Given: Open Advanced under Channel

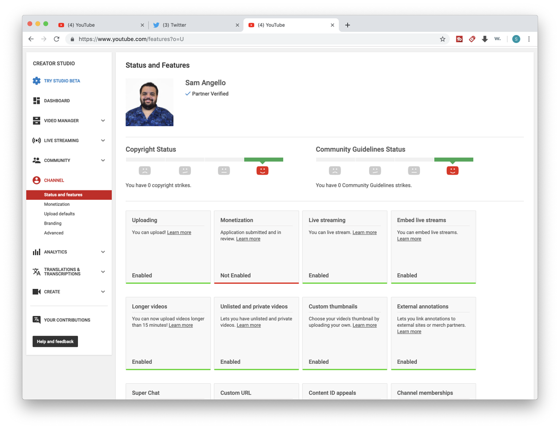Looking at the screenshot, I should tap(54, 233).
